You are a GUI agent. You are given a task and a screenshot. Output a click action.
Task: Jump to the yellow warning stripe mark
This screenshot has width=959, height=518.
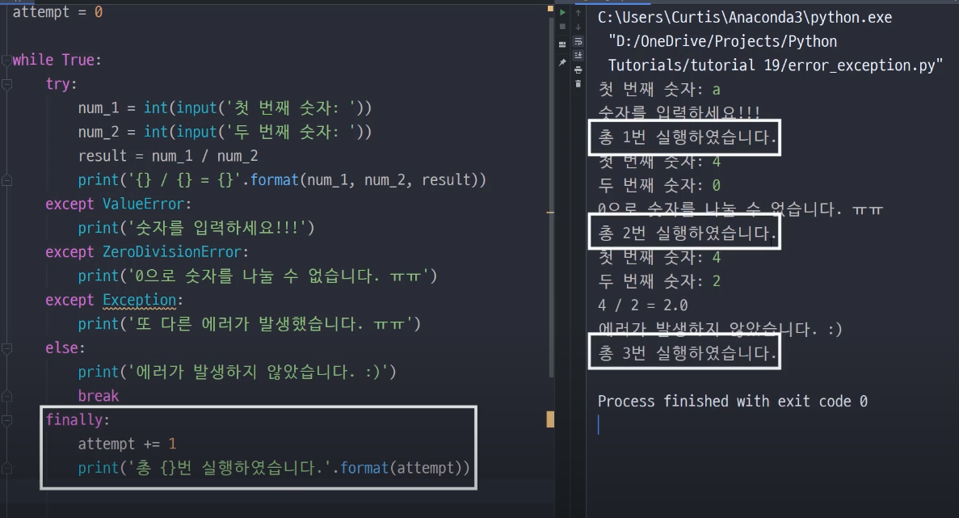click(550, 213)
